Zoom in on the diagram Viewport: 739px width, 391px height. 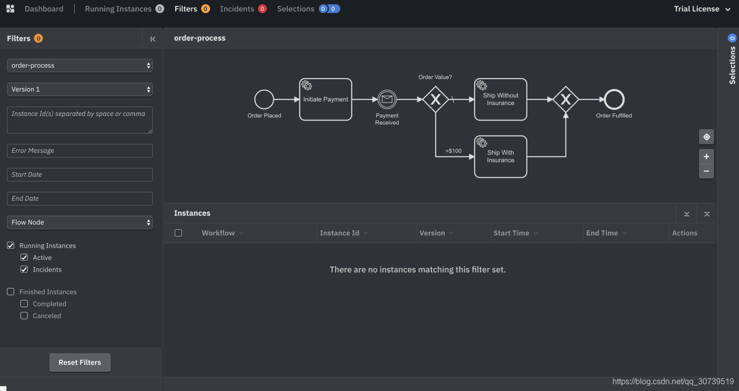[706, 157]
